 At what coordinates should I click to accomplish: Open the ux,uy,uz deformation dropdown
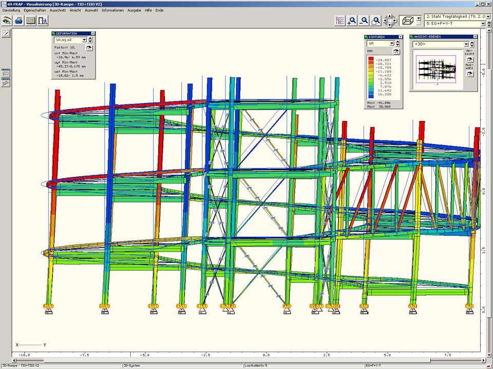click(x=84, y=39)
